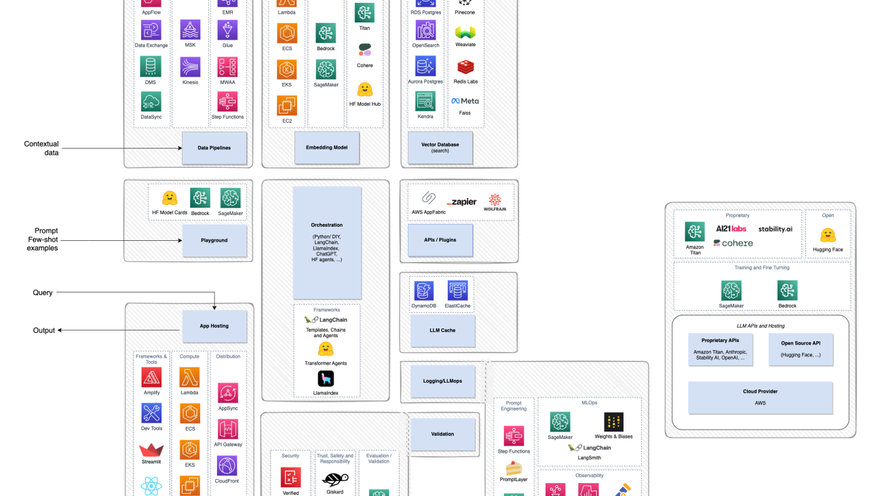
Task: Click Lambda icon in App Hosting Compute
Action: click(189, 377)
